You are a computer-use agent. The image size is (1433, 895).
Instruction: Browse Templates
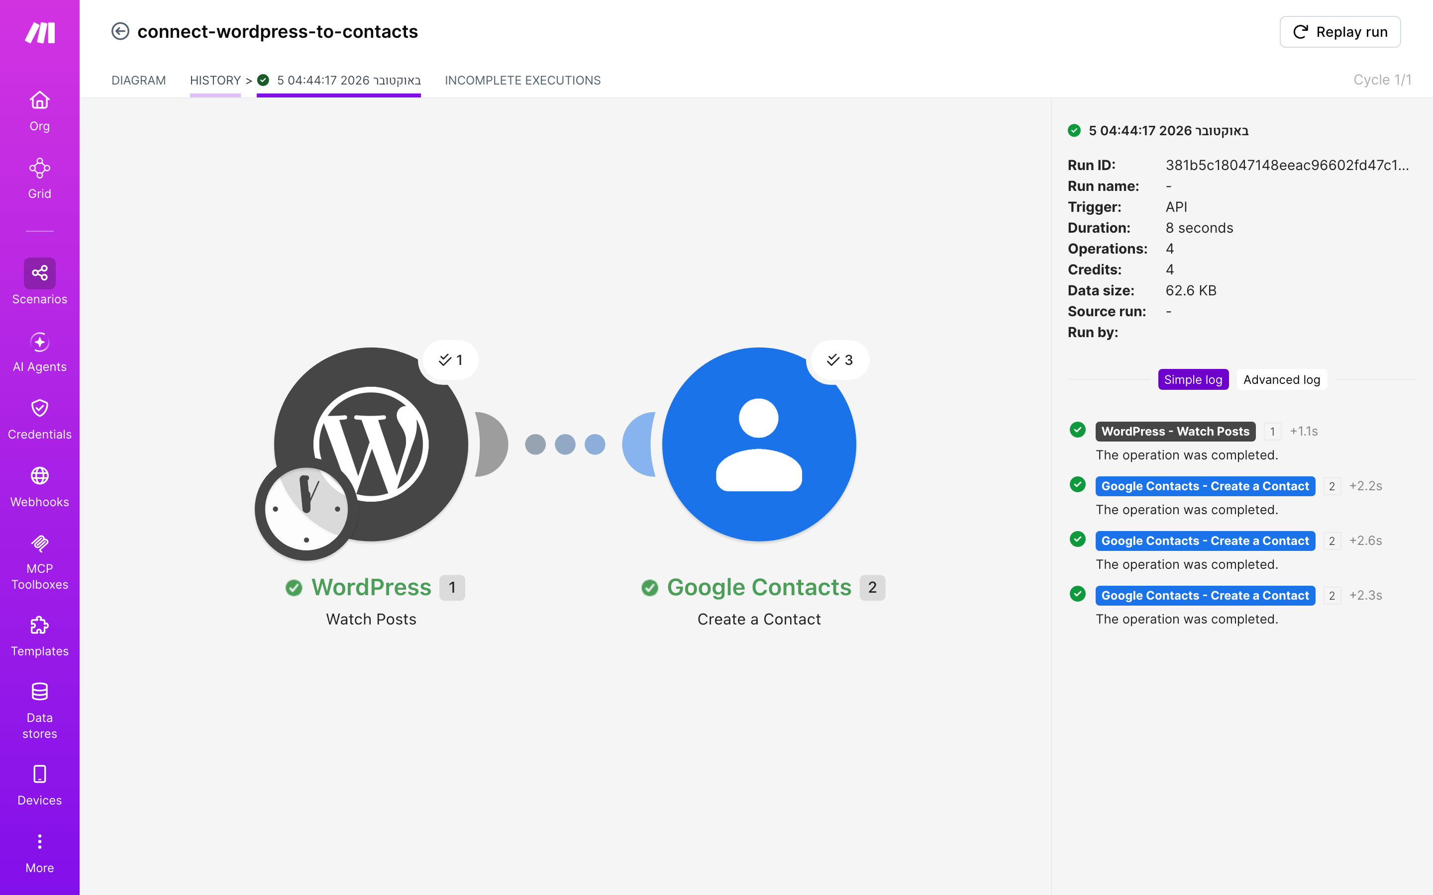(x=40, y=636)
